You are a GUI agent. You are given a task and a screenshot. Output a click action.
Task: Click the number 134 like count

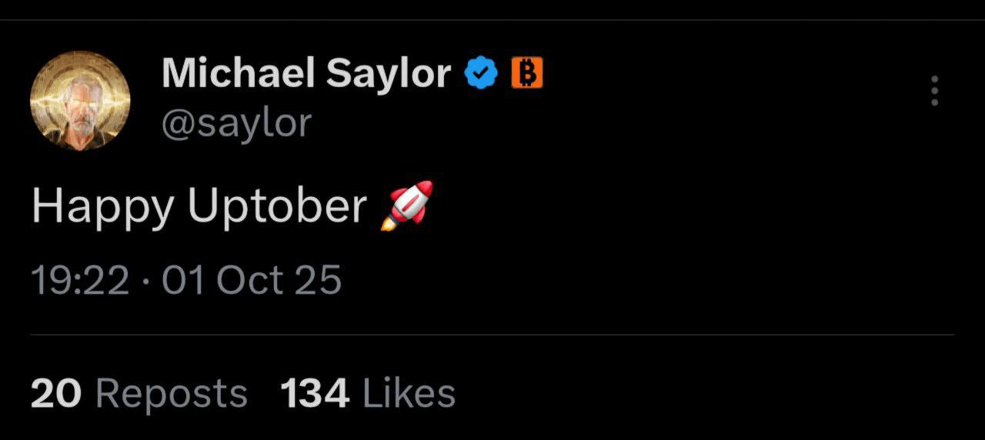pos(315,394)
